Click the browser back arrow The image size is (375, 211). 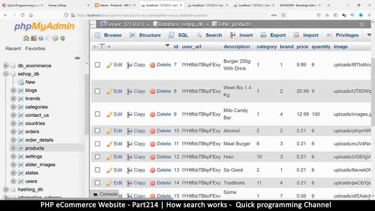point(6,15)
